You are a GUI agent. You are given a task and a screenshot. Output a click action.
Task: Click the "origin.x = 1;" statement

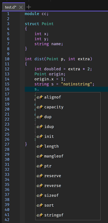[50, 79]
